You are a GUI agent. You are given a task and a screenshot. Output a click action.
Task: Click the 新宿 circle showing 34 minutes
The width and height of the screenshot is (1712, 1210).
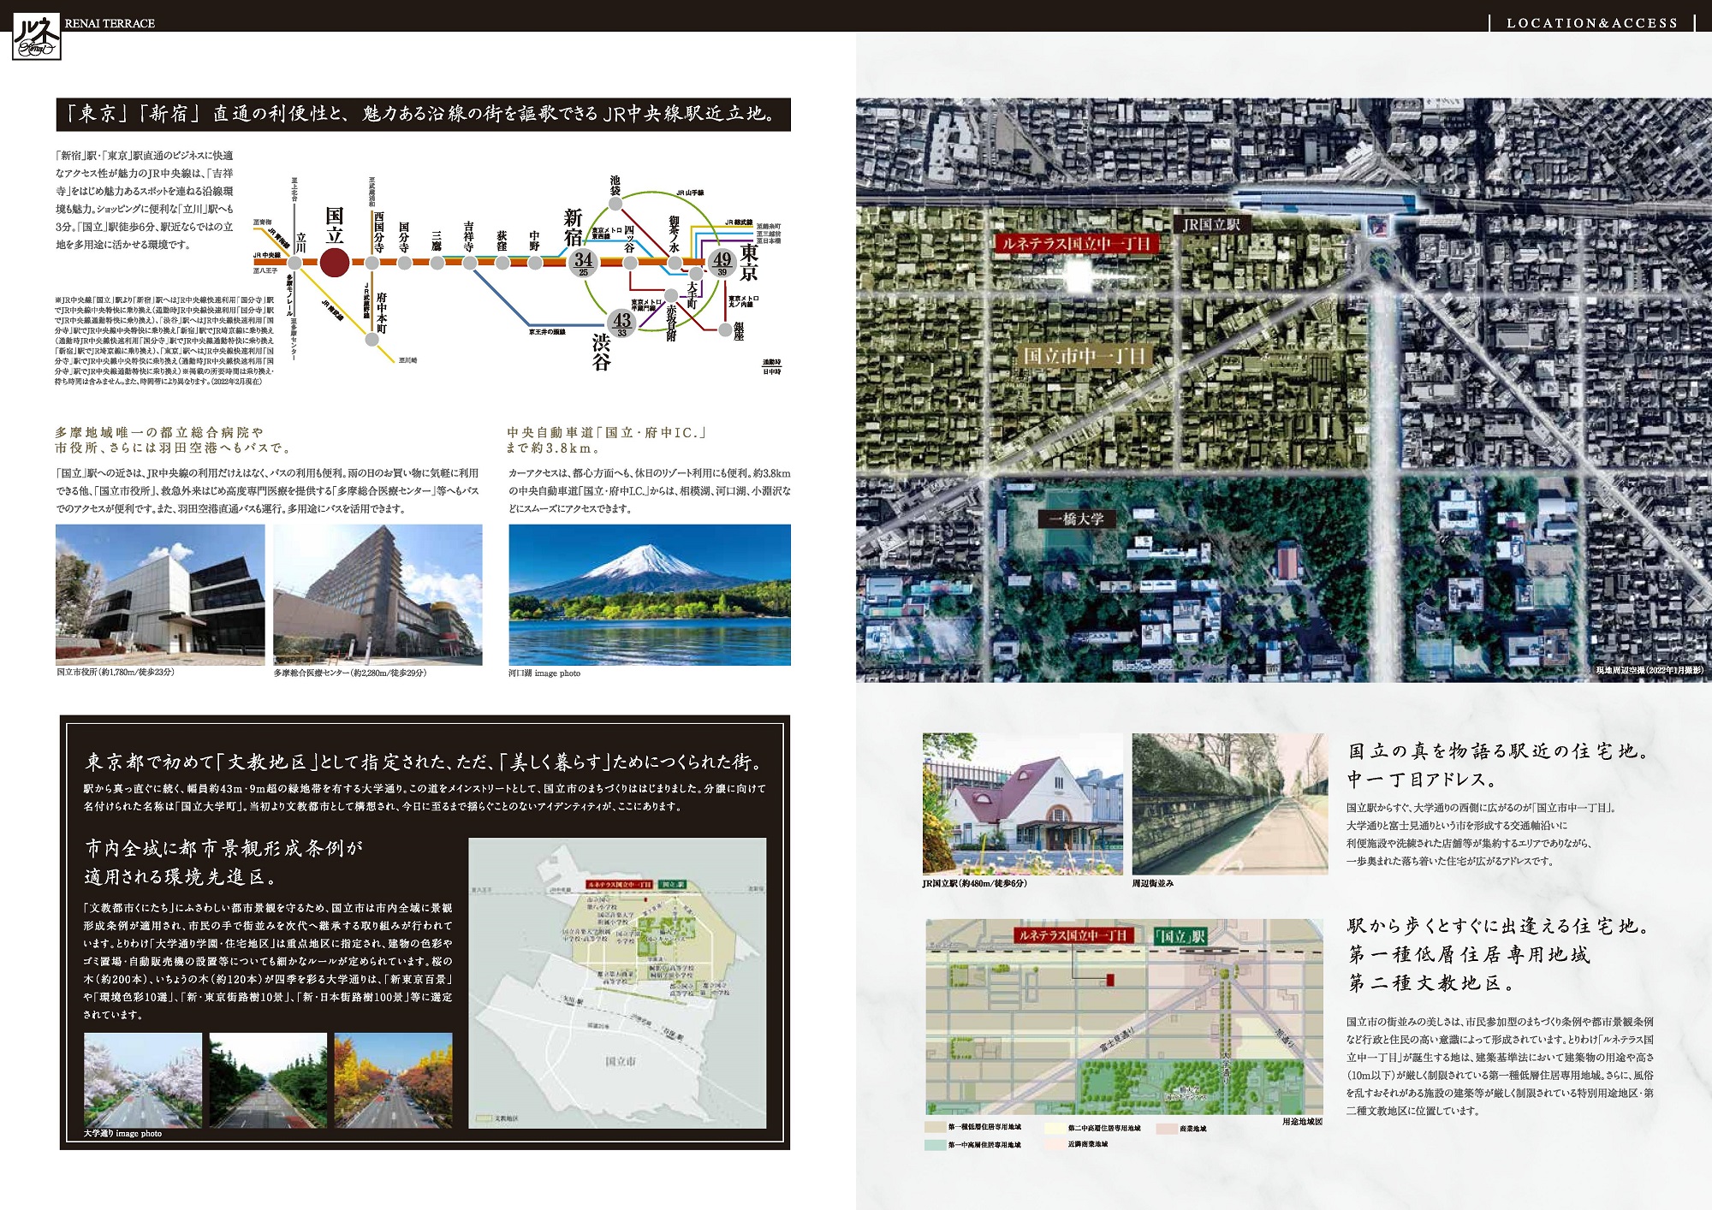tap(583, 262)
